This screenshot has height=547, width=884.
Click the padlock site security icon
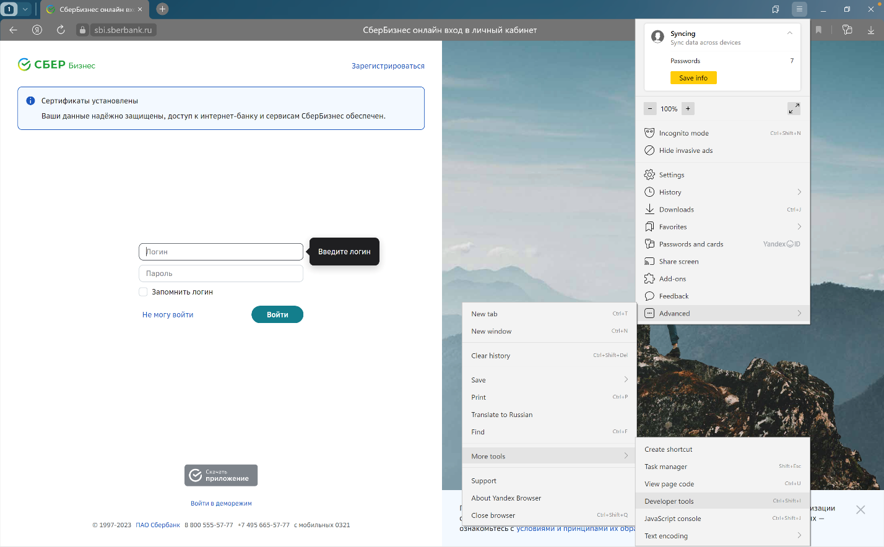click(82, 30)
